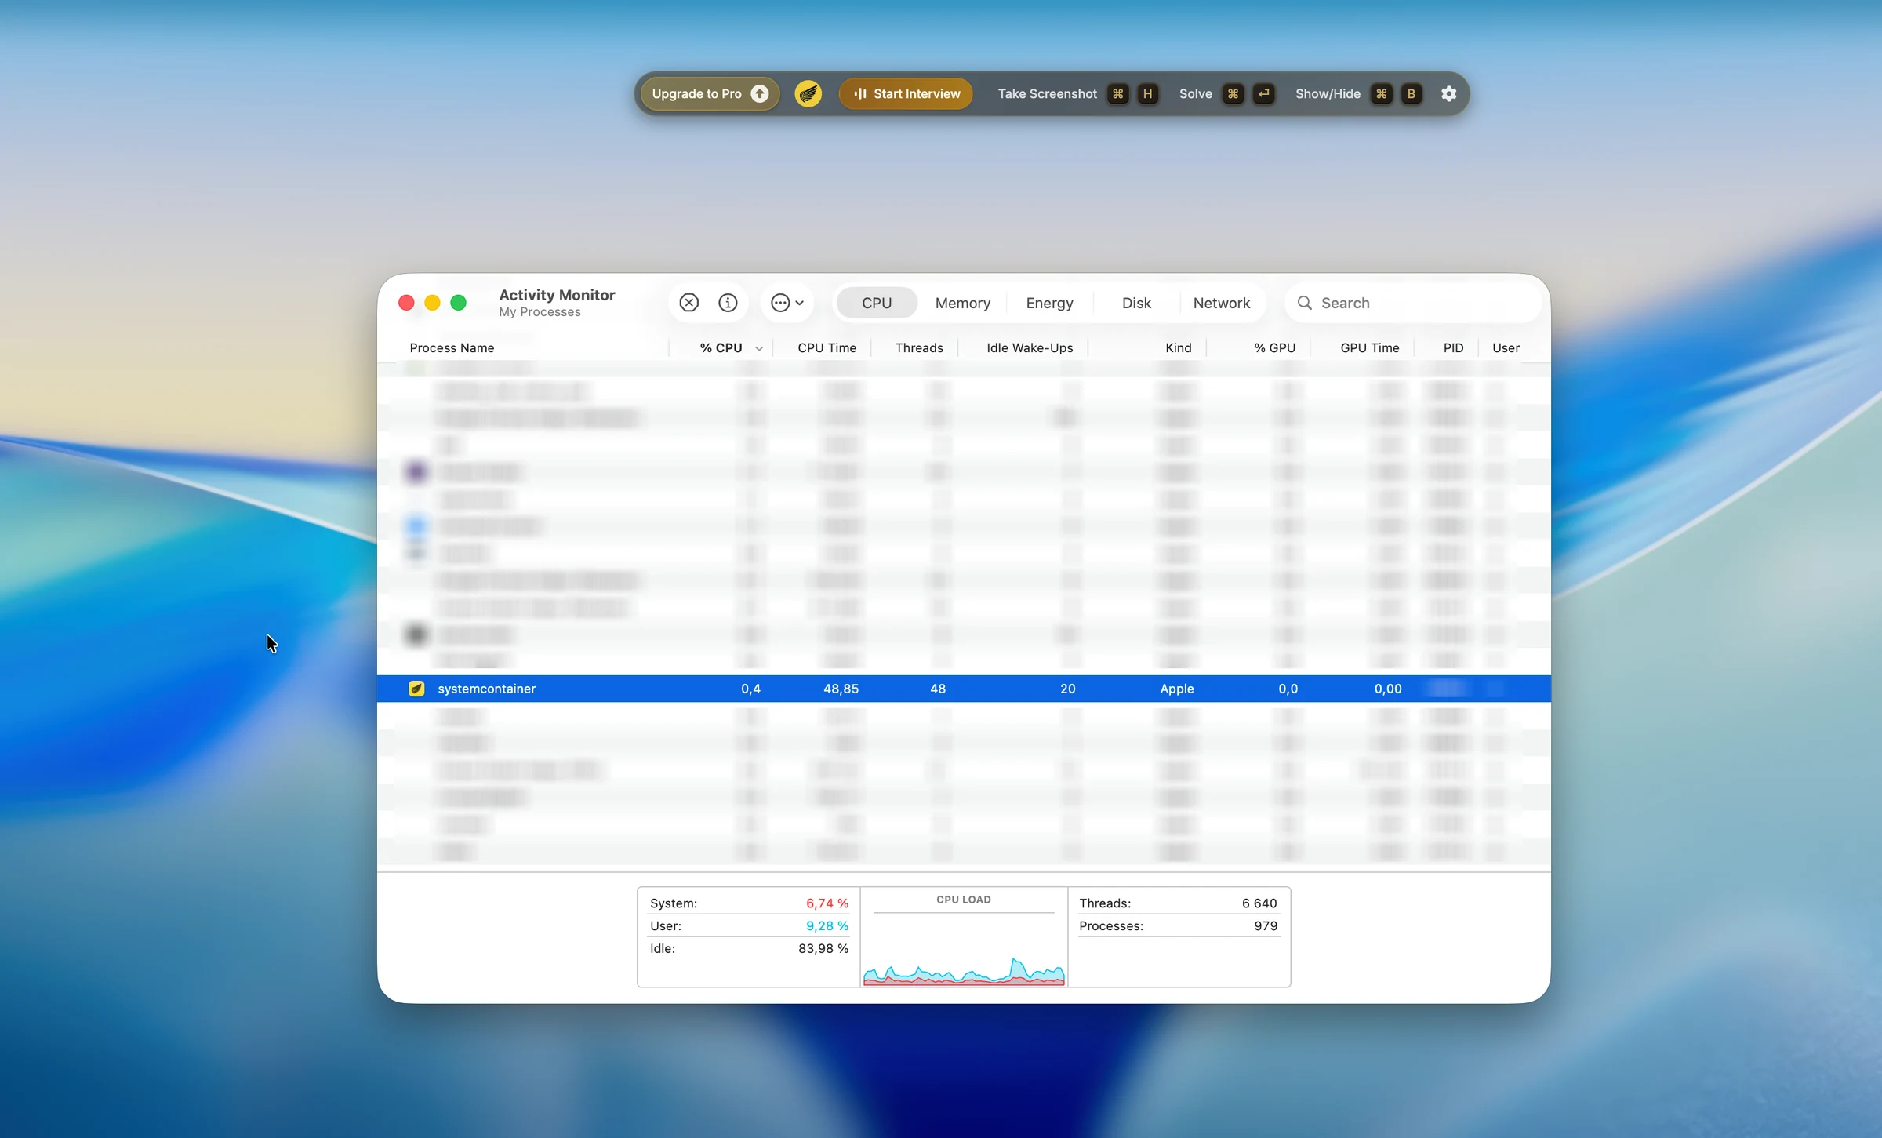This screenshot has height=1138, width=1882.
Task: Sort by Idle Wake-Ups column header
Action: (x=1030, y=347)
